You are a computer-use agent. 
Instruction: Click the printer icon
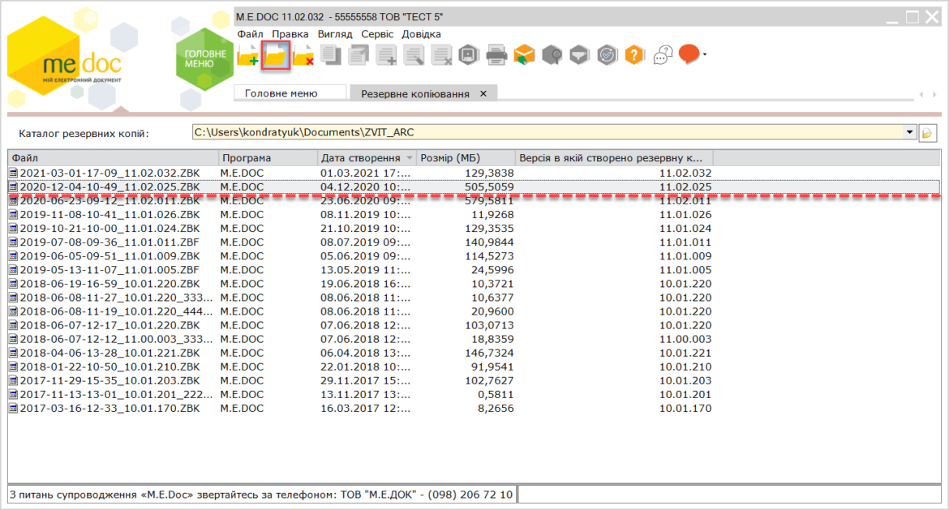point(496,56)
